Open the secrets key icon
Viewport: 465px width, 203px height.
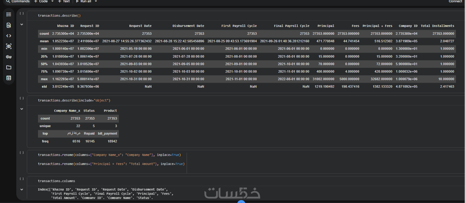9,57
